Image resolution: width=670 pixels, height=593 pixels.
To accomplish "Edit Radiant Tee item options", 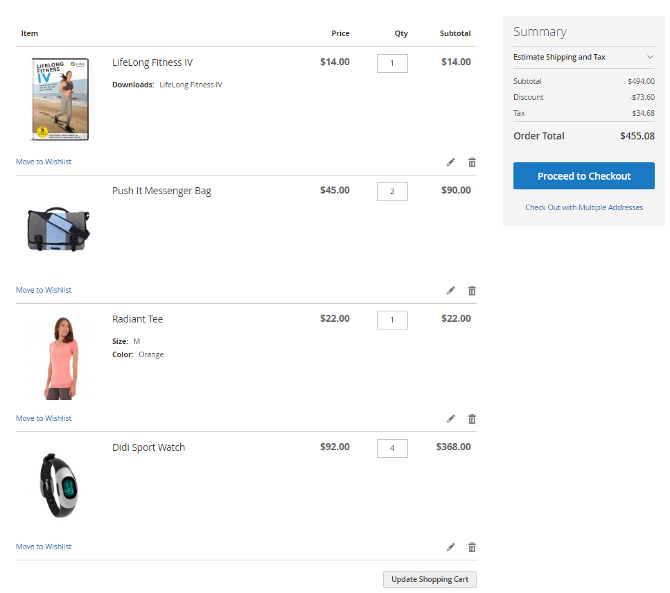I will click(x=451, y=419).
